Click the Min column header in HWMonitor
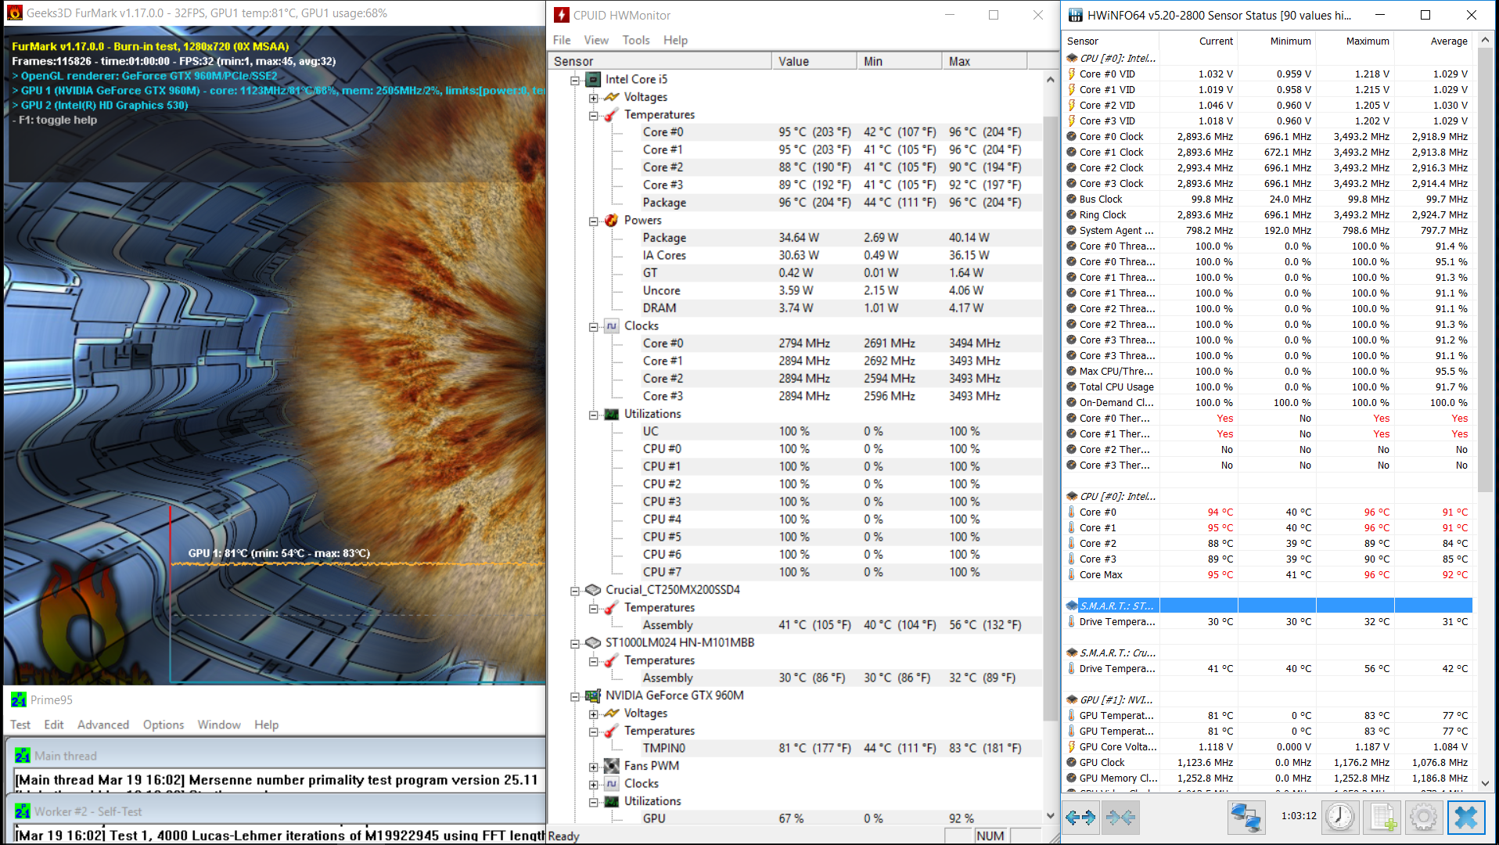This screenshot has width=1499, height=845. click(900, 61)
